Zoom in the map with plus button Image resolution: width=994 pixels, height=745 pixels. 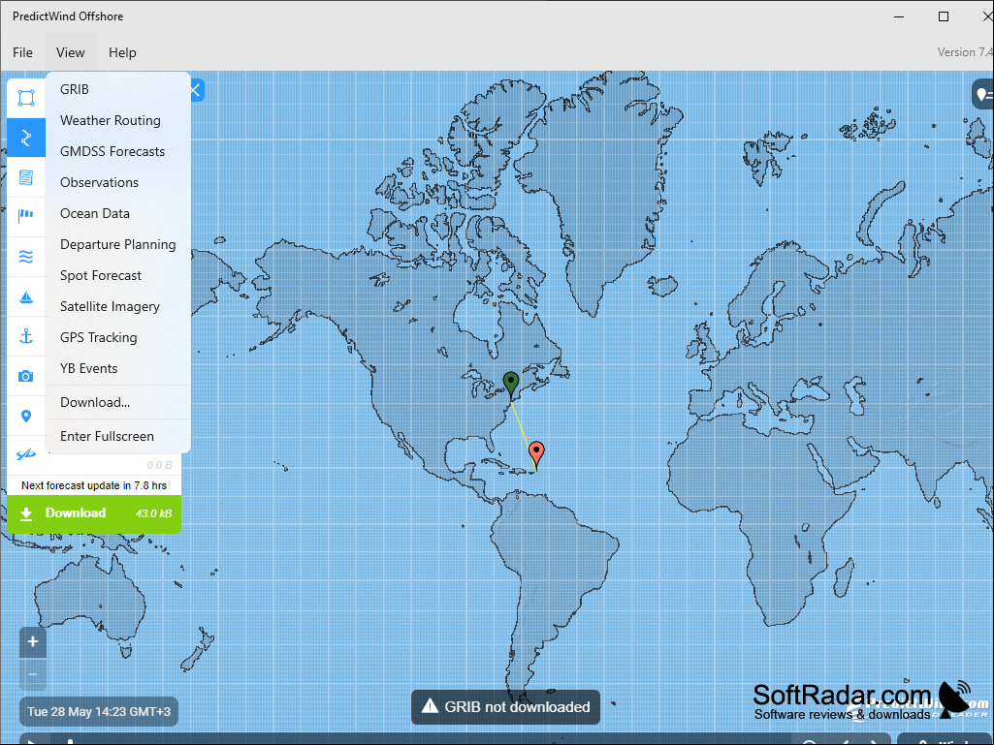pyautogui.click(x=33, y=641)
